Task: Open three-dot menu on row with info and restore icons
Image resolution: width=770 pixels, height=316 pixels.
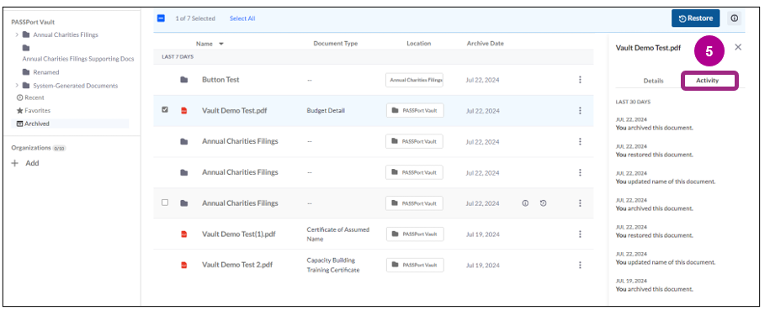Action: click(580, 203)
